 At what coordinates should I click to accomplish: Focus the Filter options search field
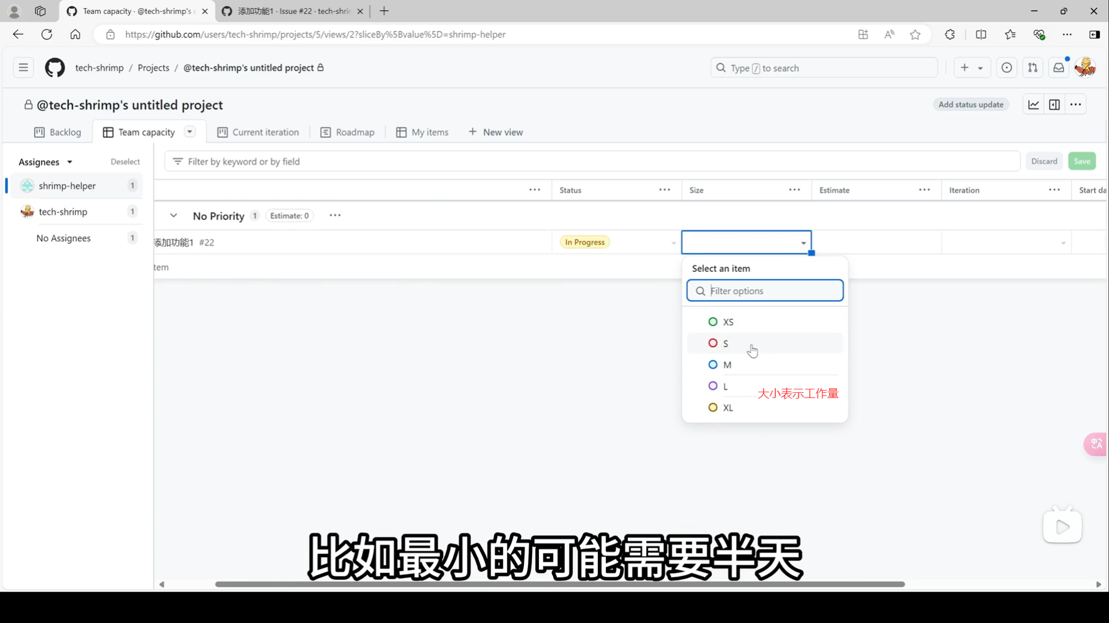coord(772,291)
